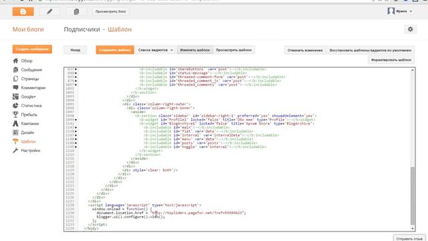Click the Просмотреть блог button
Screen dimensions: 428x241
tap(110, 11)
